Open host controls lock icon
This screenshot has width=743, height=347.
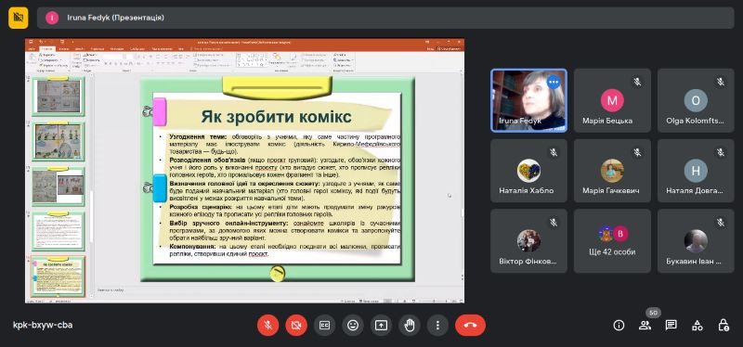(x=723, y=326)
